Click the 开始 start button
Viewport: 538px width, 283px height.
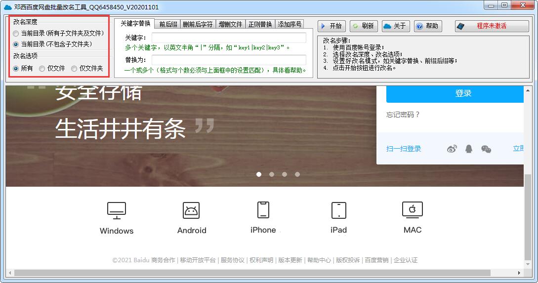pyautogui.click(x=331, y=26)
